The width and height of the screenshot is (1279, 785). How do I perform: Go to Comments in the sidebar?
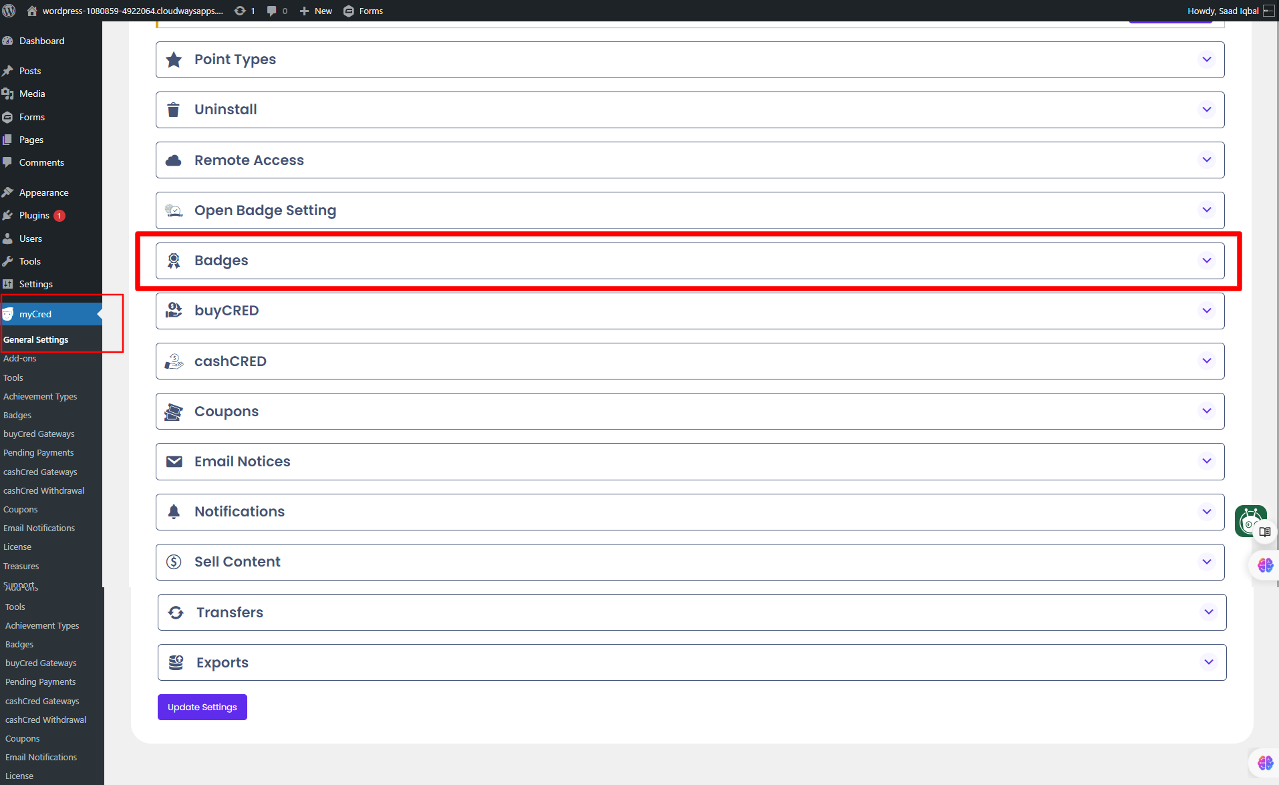[41, 162]
